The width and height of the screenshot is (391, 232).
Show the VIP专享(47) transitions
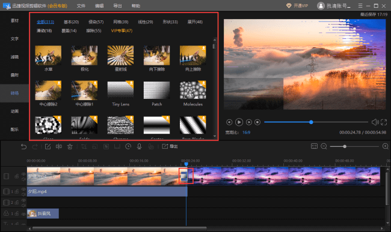coord(122,31)
